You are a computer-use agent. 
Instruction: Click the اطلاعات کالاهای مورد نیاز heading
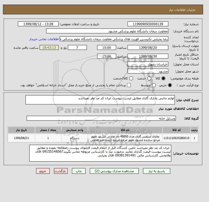click(x=179, y=109)
